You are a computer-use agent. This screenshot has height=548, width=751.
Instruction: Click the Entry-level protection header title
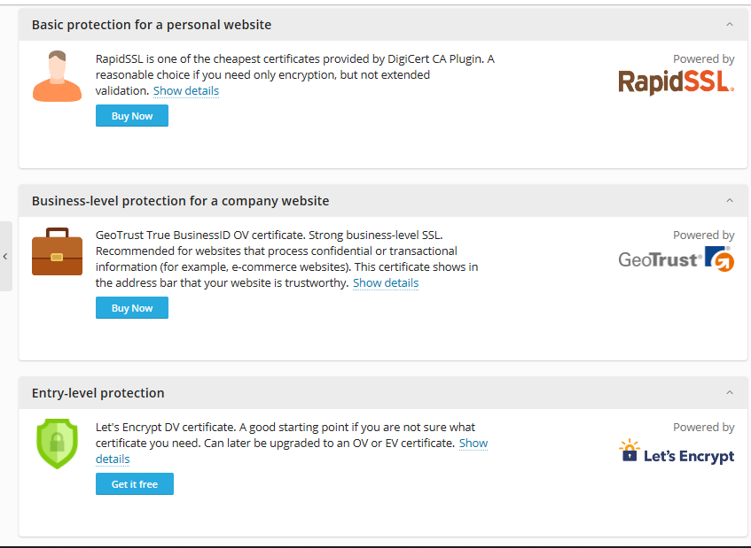(x=98, y=393)
